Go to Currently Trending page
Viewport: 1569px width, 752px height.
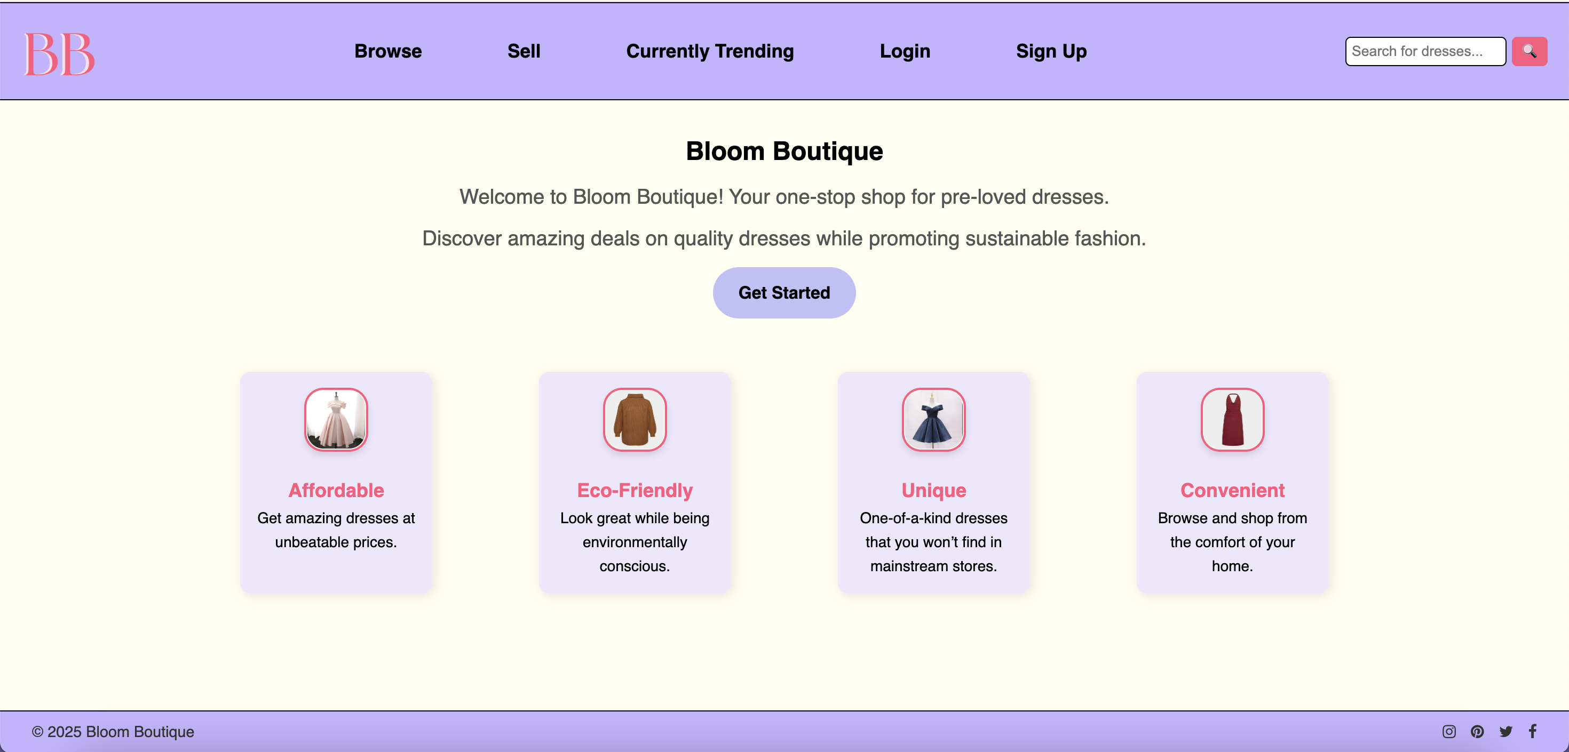[x=710, y=51]
